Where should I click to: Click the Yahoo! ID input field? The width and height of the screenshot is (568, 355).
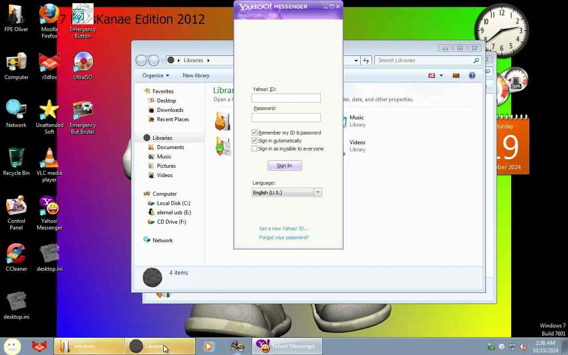click(x=286, y=98)
